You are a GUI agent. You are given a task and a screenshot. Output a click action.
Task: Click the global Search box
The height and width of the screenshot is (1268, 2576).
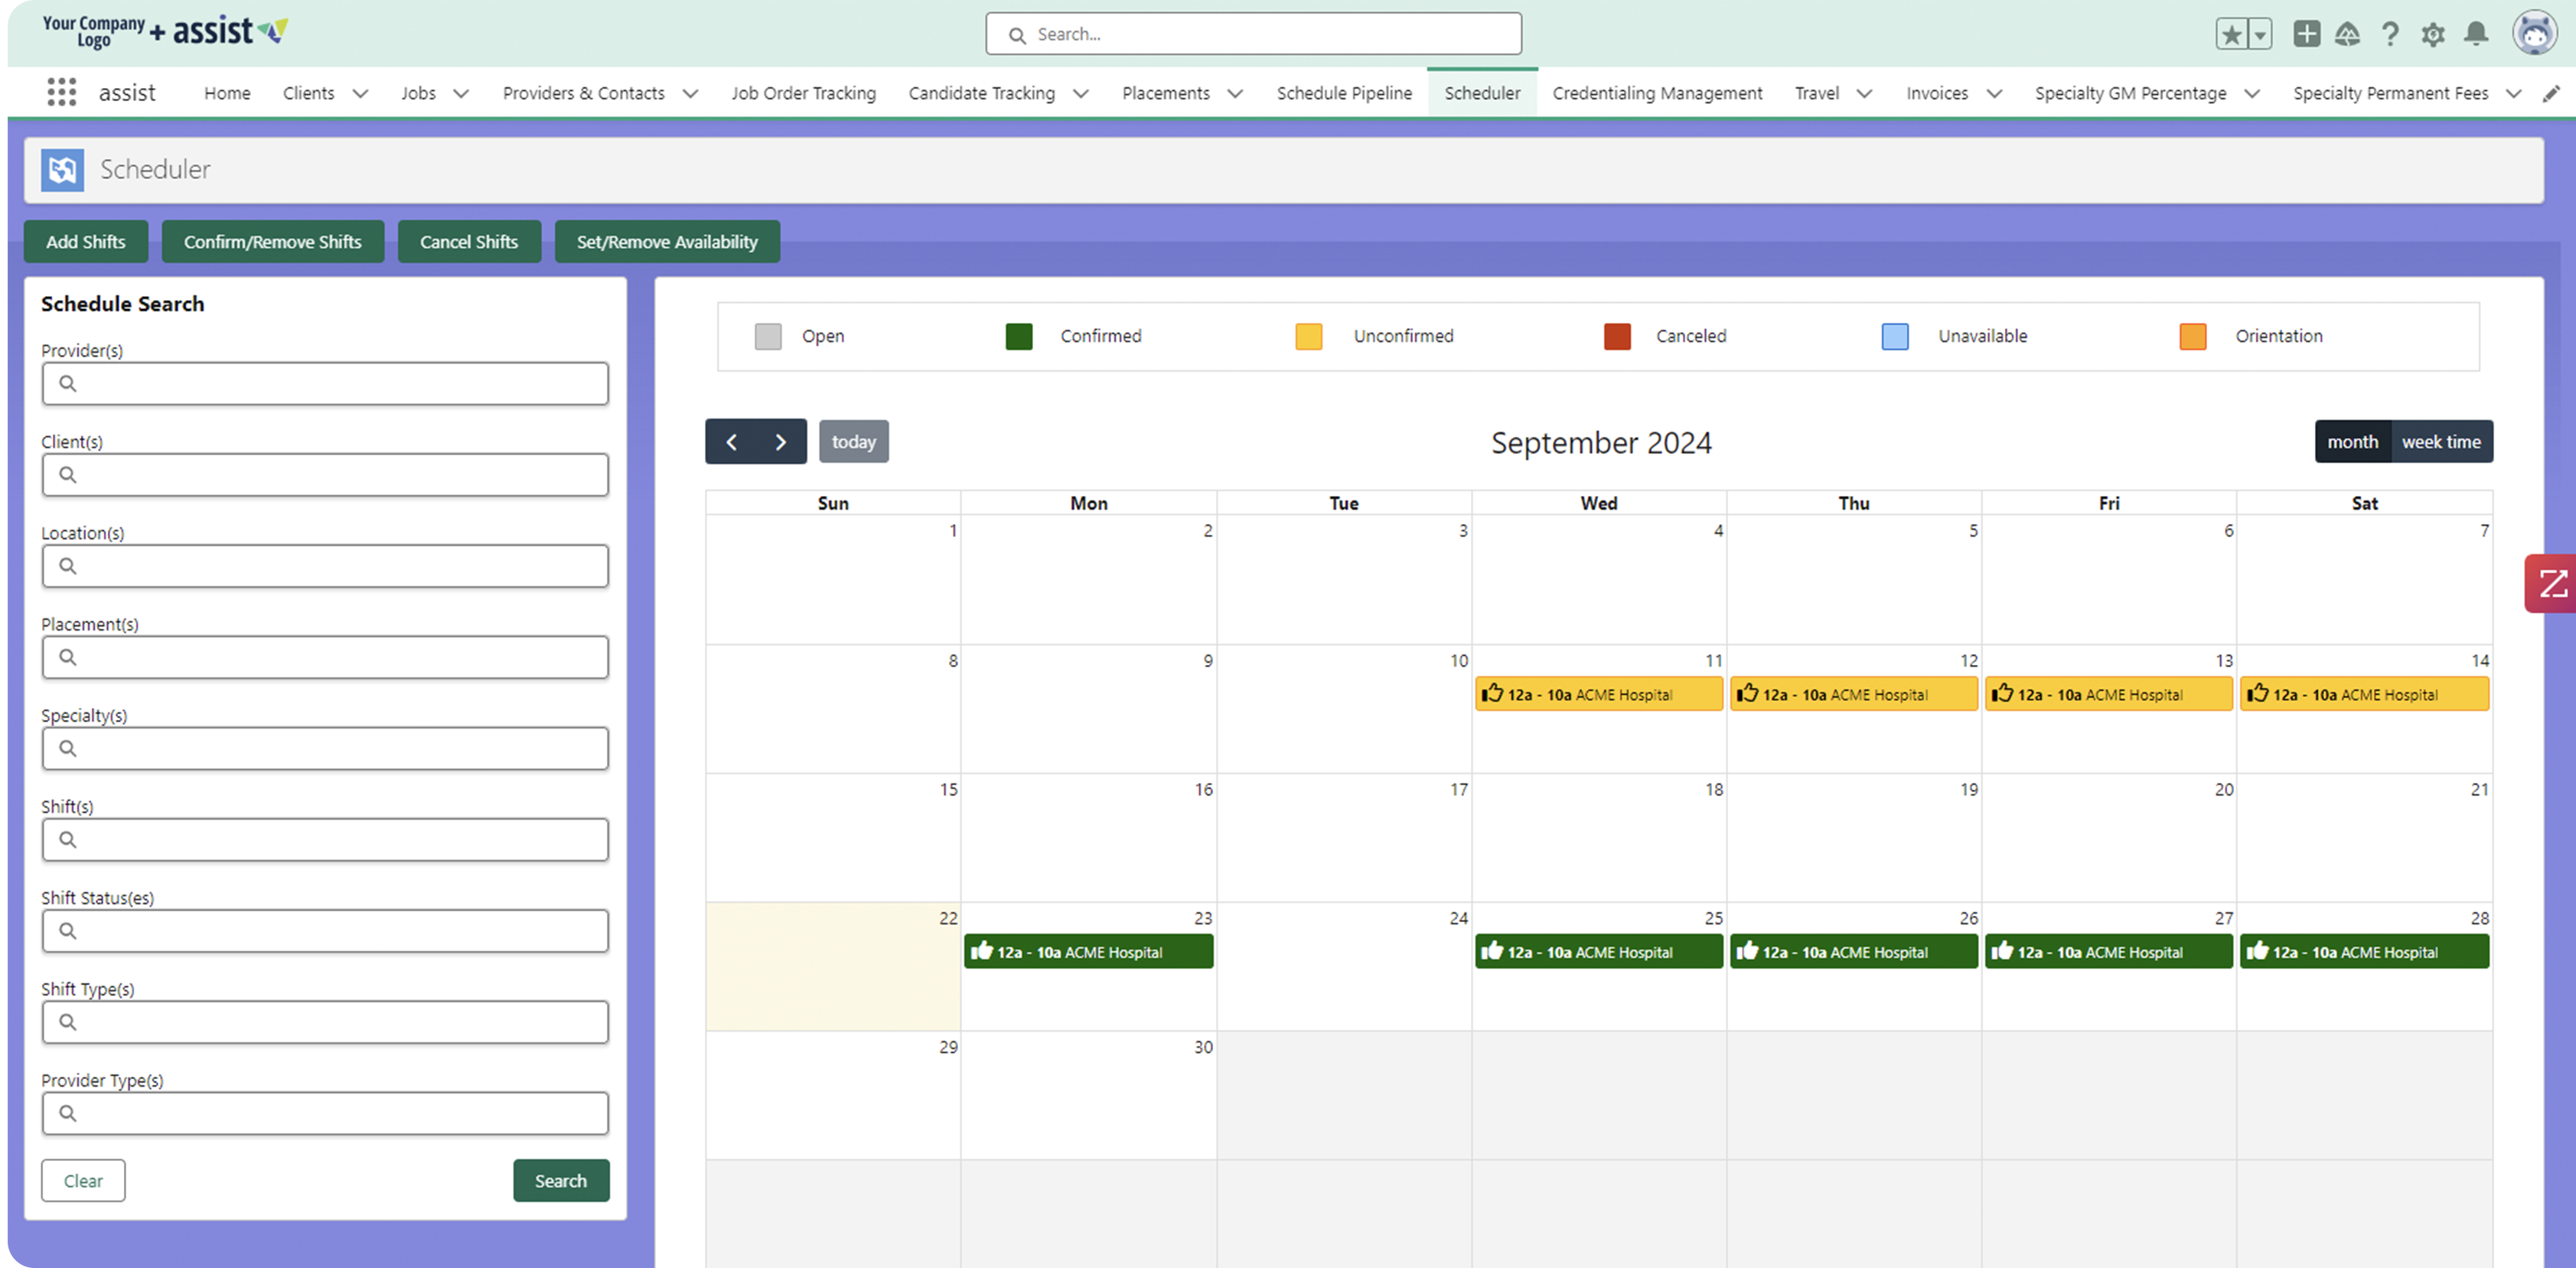(1253, 34)
